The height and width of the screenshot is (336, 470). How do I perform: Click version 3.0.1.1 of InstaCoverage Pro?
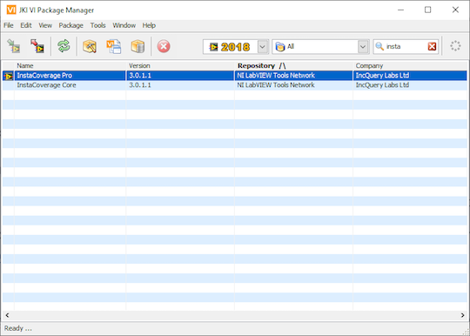coord(140,76)
